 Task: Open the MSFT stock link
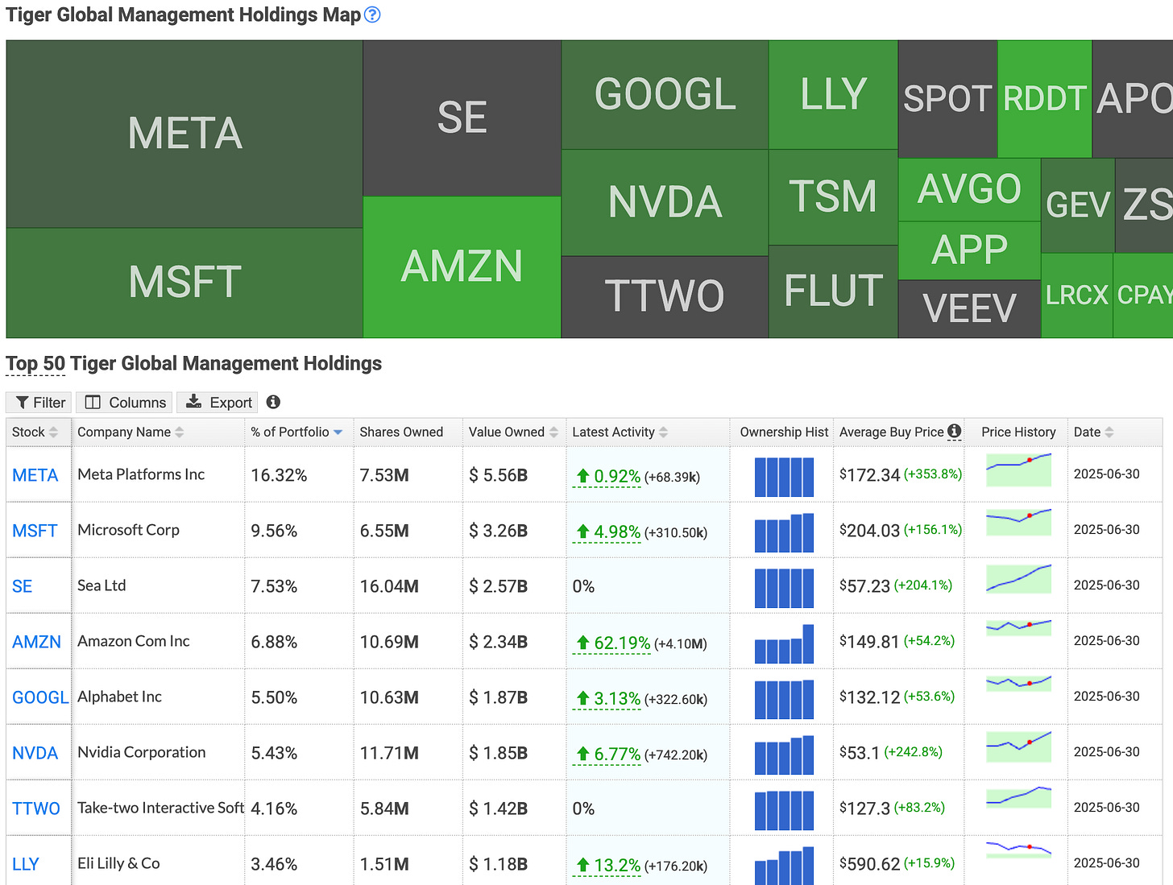35,531
